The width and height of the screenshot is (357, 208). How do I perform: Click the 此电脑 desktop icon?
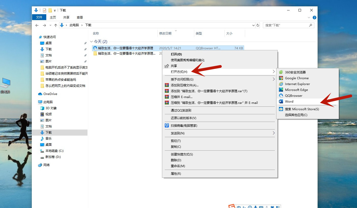[x=5, y=86]
